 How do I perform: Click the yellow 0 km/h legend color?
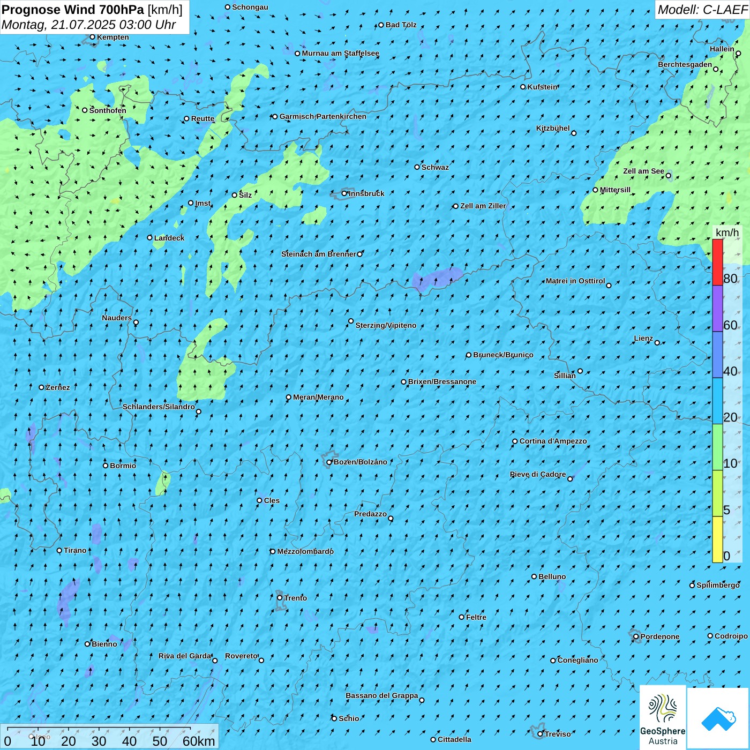(x=717, y=539)
